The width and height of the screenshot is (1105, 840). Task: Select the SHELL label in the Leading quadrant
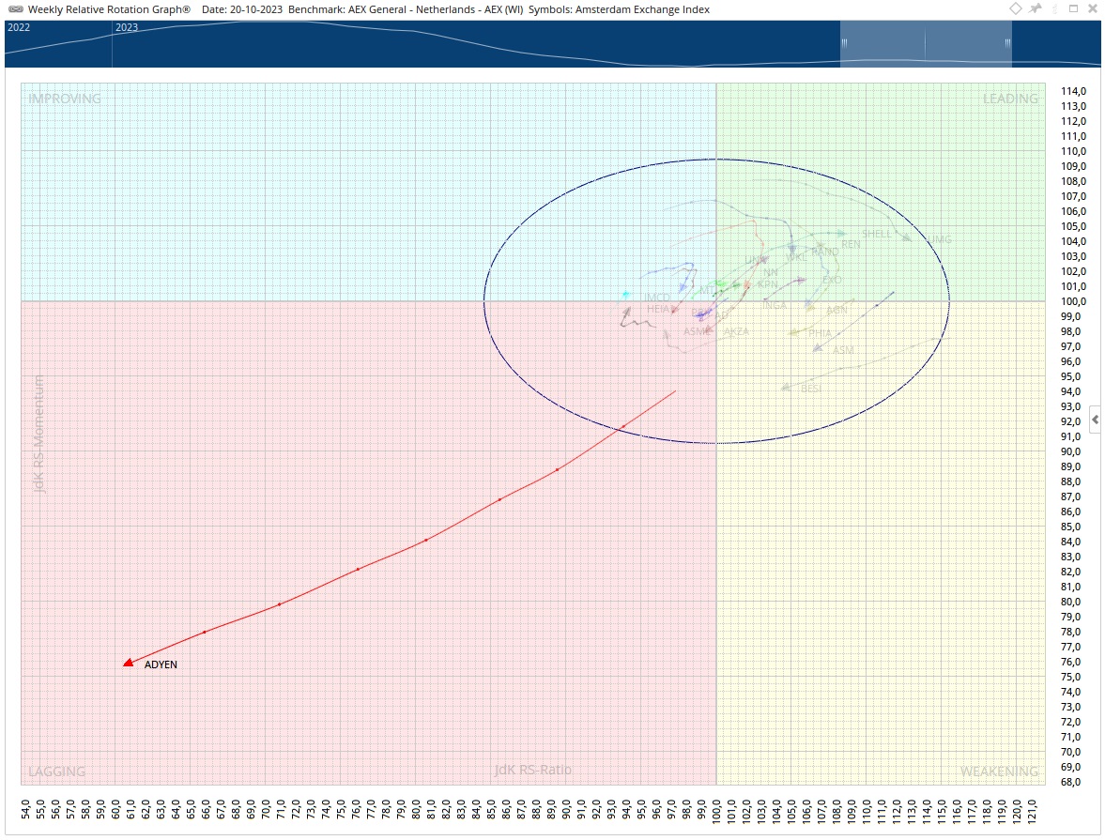point(875,234)
